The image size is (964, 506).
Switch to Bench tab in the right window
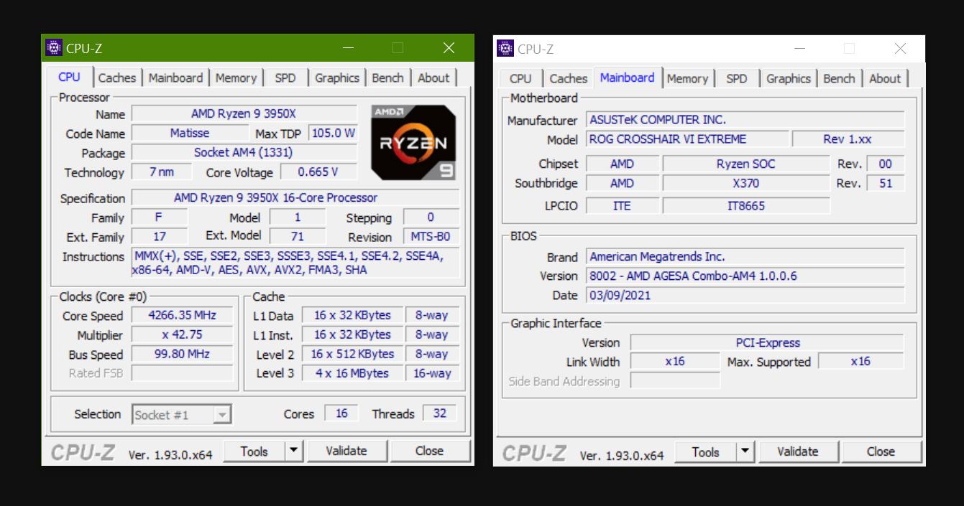coord(840,78)
